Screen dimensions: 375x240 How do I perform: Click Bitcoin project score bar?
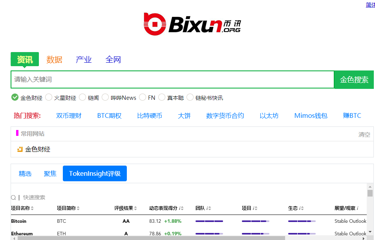point(255,221)
